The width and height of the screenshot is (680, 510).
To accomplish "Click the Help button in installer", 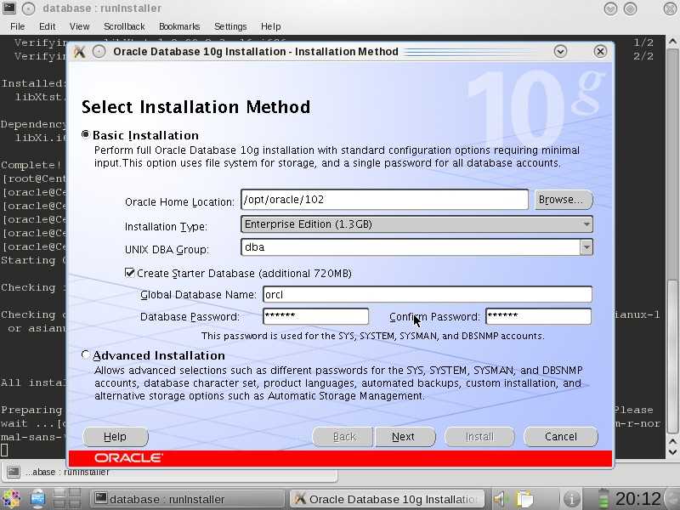I will (x=116, y=437).
